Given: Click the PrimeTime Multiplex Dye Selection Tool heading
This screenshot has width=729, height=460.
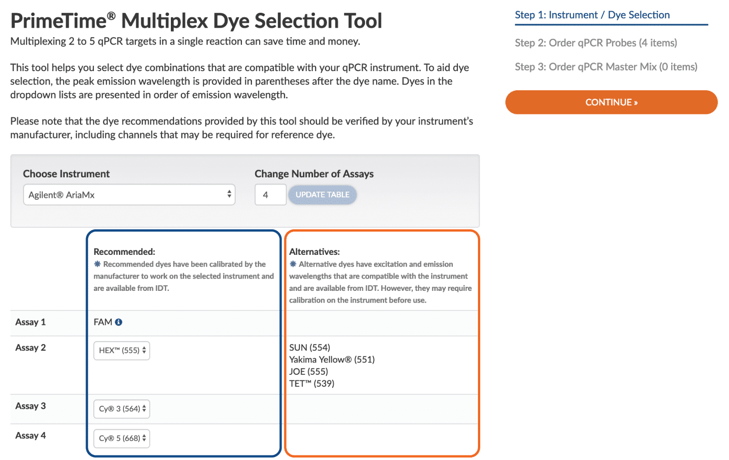Looking at the screenshot, I should 196,21.
